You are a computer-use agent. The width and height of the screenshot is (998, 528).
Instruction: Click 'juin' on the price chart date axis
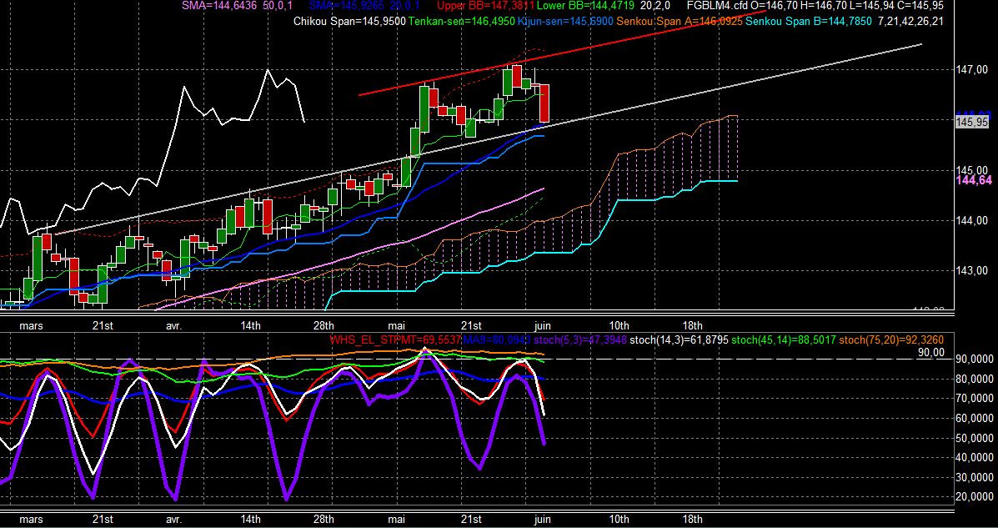(x=542, y=325)
